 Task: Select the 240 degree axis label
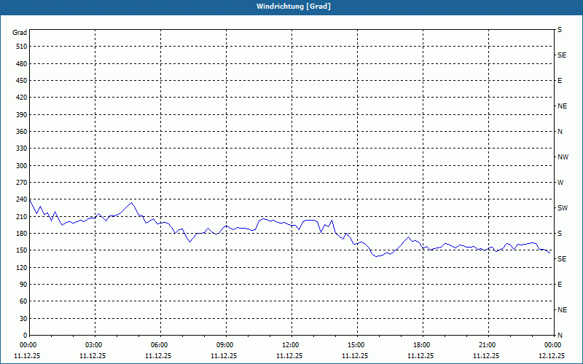coord(22,199)
